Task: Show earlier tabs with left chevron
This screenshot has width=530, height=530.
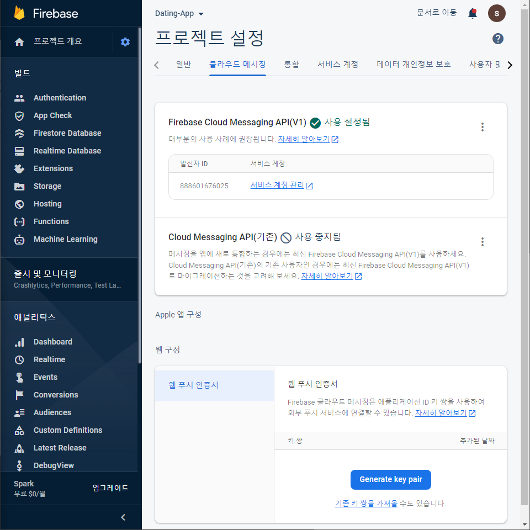Action: tap(156, 65)
